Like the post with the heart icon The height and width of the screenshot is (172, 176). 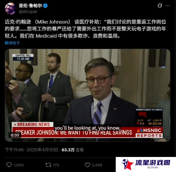coord(87,165)
